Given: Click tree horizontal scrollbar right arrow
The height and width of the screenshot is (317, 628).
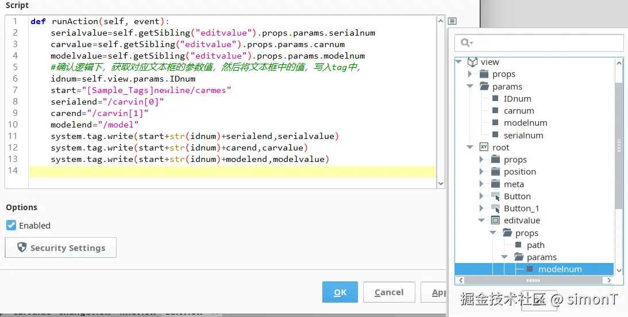Looking at the screenshot, I should (609, 280).
